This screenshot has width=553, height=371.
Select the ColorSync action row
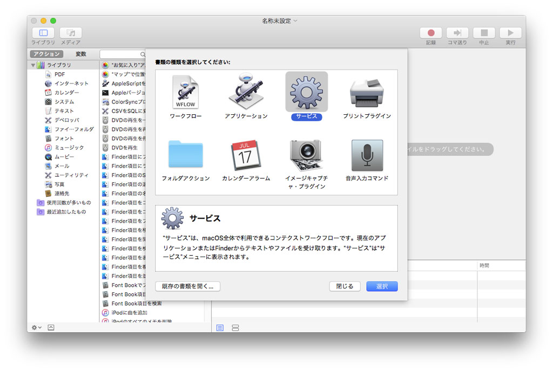click(123, 102)
